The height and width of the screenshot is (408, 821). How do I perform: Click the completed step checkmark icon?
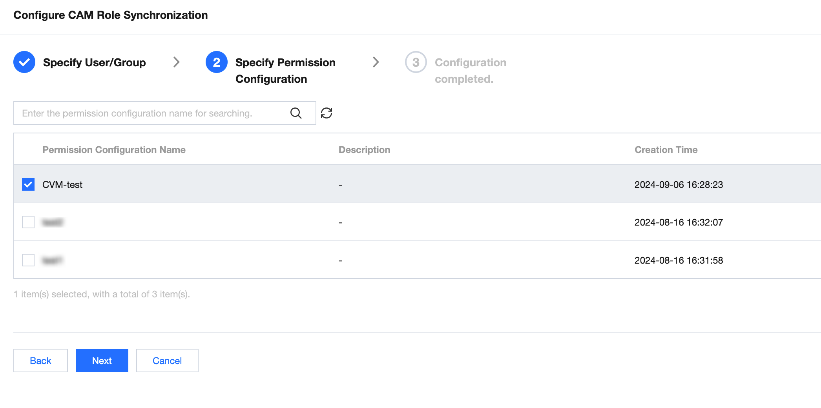(24, 62)
